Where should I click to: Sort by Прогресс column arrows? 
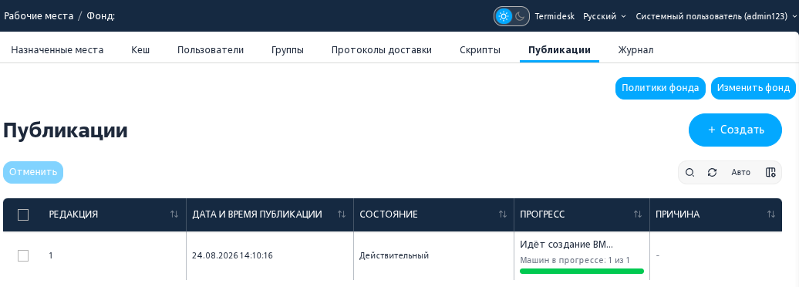pos(638,214)
